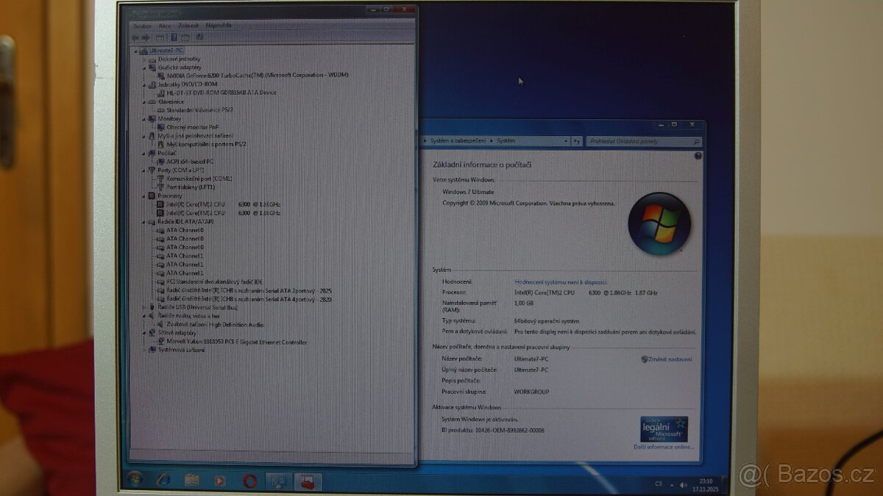Click the help question mark in System window
This screenshot has height=496, width=883.
pyautogui.click(x=698, y=156)
